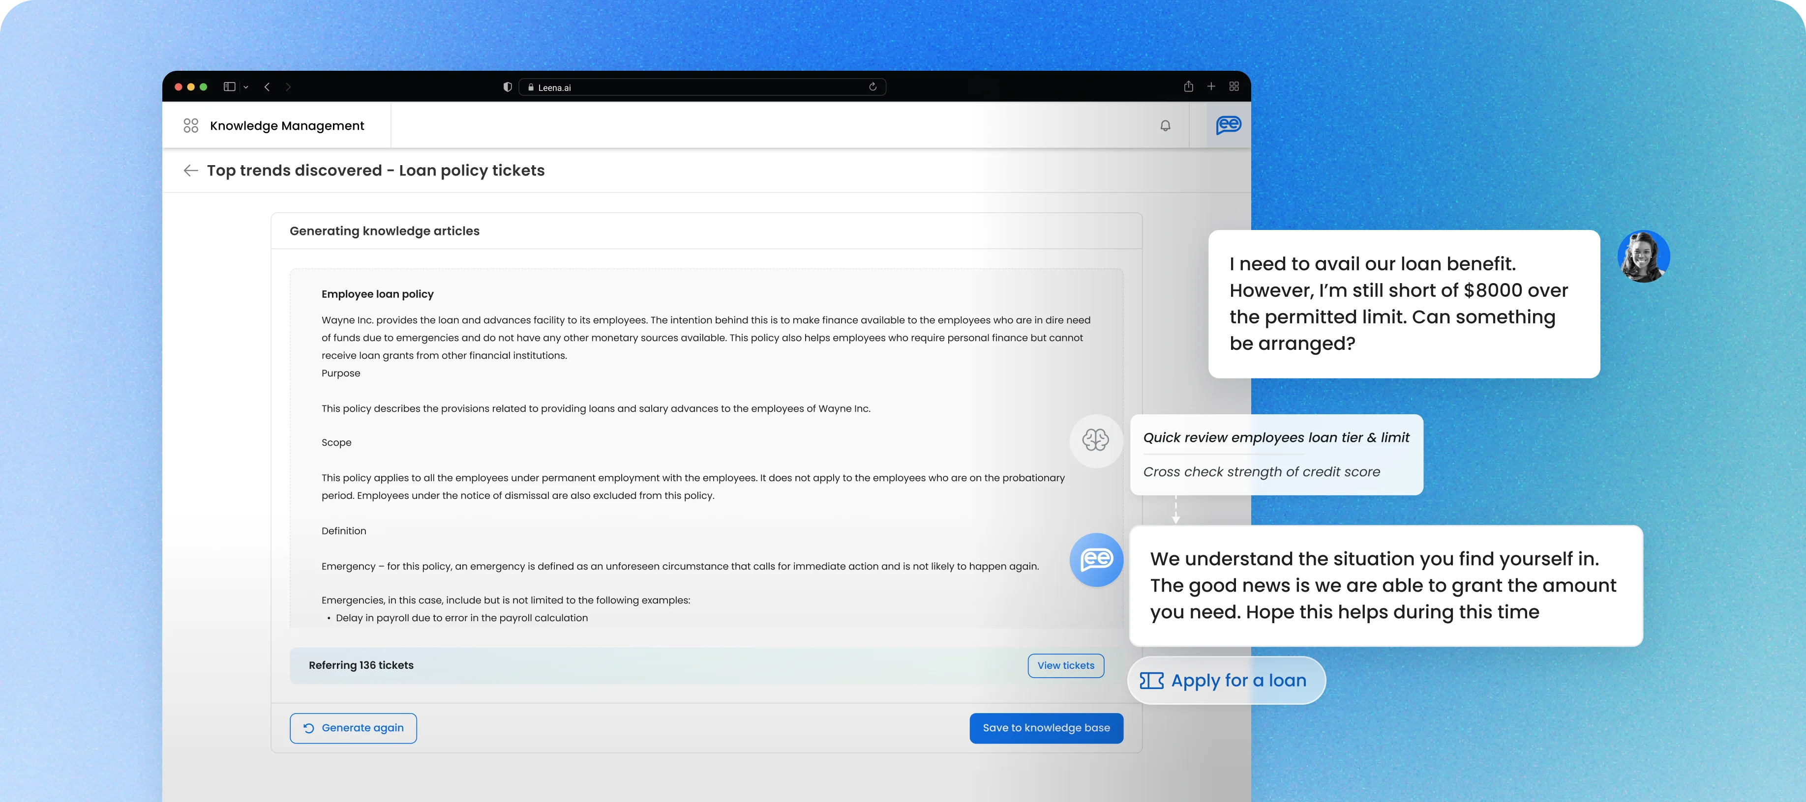Click the View tickets button
The height and width of the screenshot is (802, 1806).
coord(1066,665)
